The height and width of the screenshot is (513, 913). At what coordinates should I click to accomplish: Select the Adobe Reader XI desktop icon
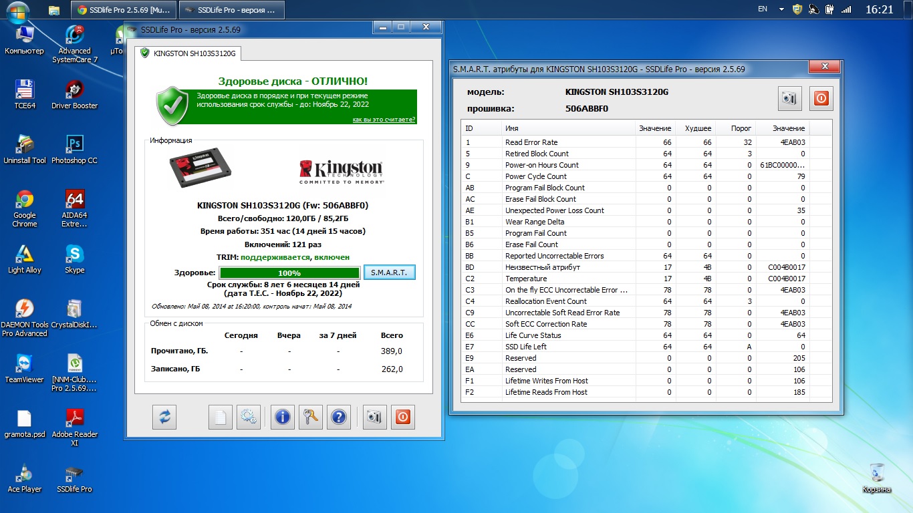(x=75, y=428)
